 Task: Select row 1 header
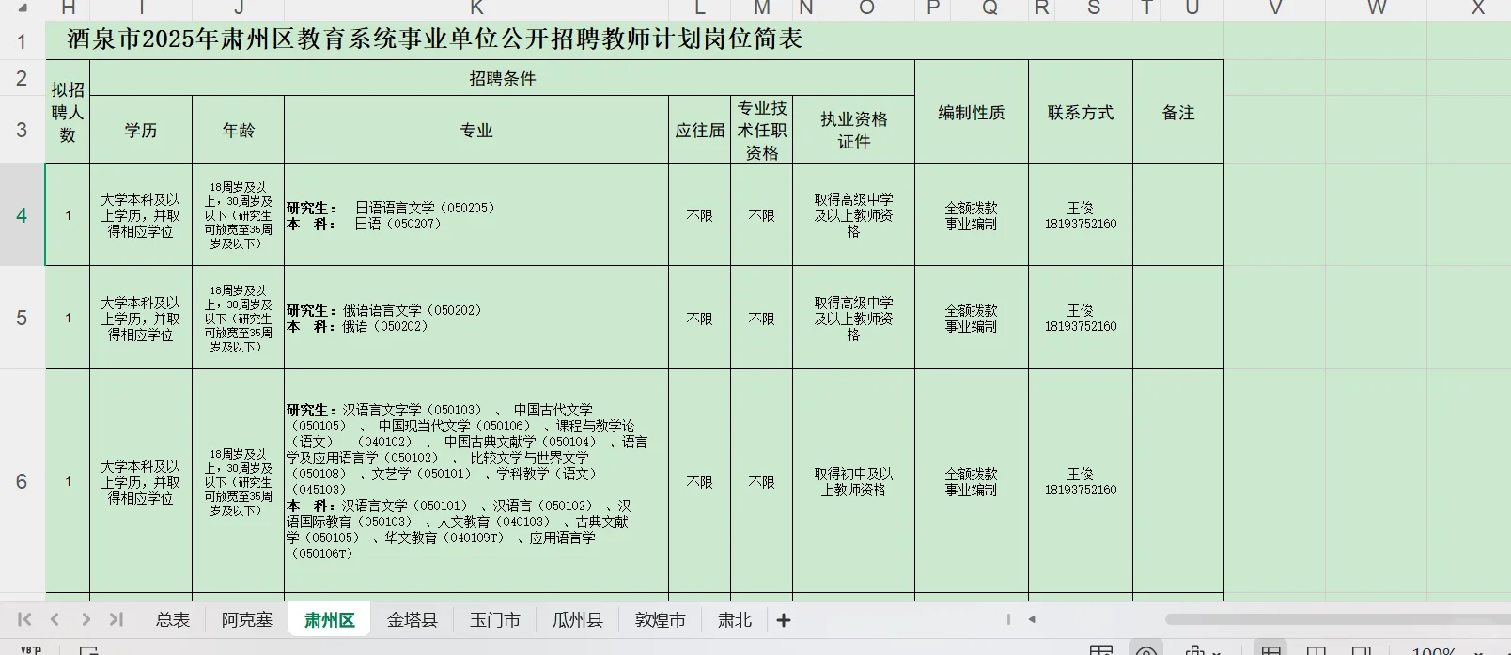(23, 40)
